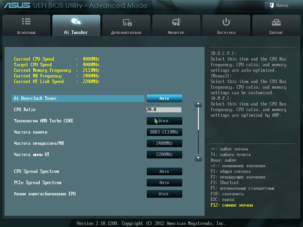Open Ai Overclock Tuner Авто dropdown
303x227 pixels.
tap(165, 98)
